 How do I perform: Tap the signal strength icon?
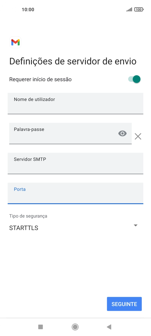[129, 9]
